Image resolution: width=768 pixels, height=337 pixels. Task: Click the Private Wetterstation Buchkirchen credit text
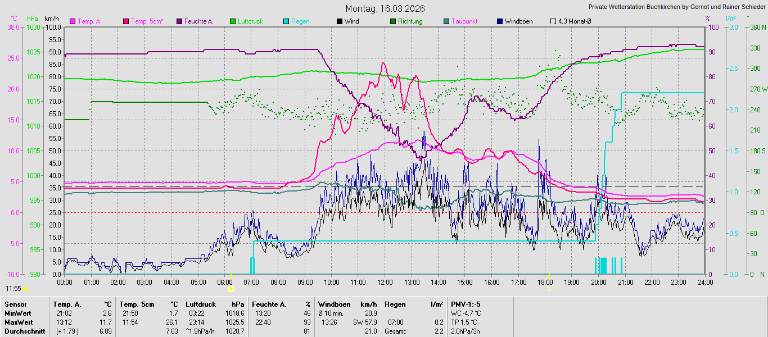[x=677, y=7]
